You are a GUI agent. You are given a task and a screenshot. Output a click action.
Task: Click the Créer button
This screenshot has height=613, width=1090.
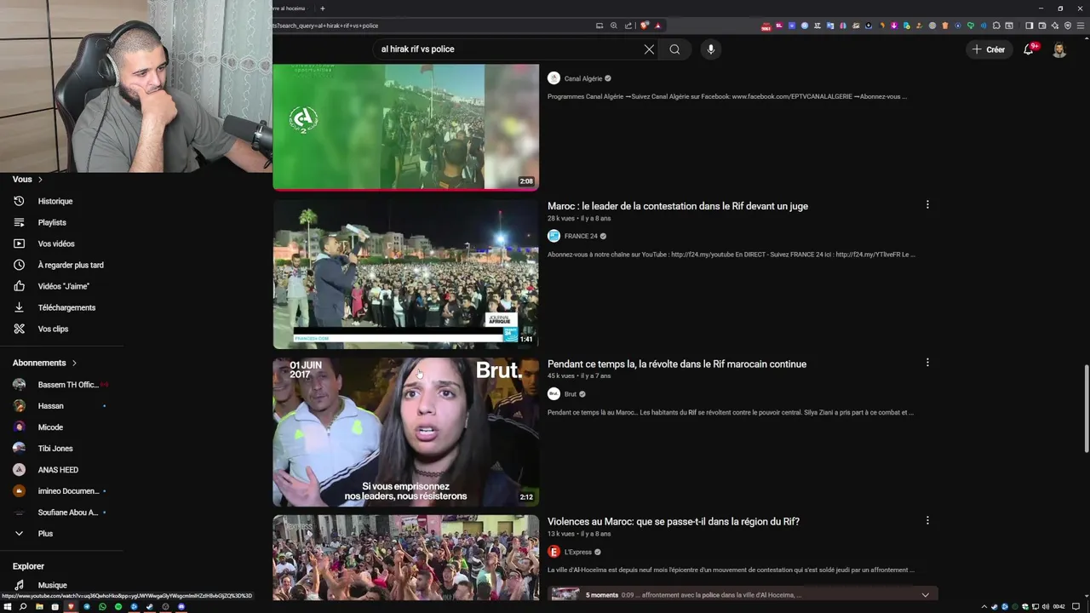[988, 49]
